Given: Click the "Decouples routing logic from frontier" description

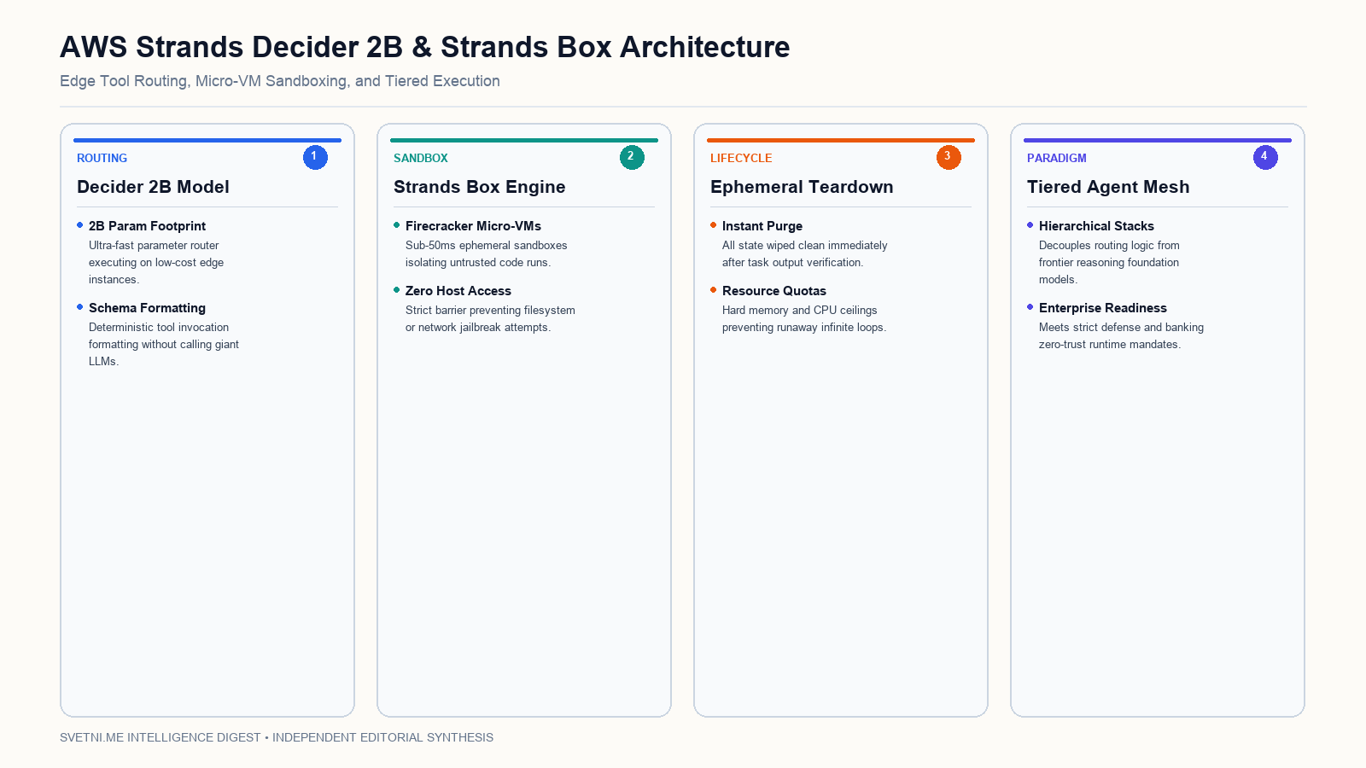Looking at the screenshot, I should pyautogui.click(x=1109, y=263).
